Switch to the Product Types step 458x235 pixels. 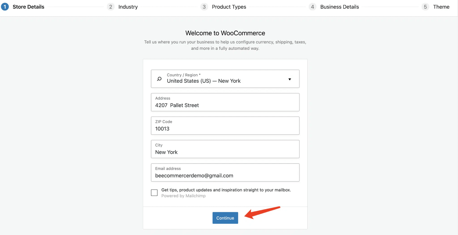pyautogui.click(x=229, y=7)
